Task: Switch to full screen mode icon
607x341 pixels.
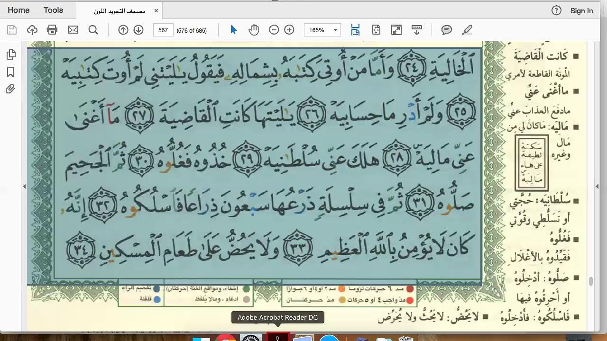Action: [396, 30]
